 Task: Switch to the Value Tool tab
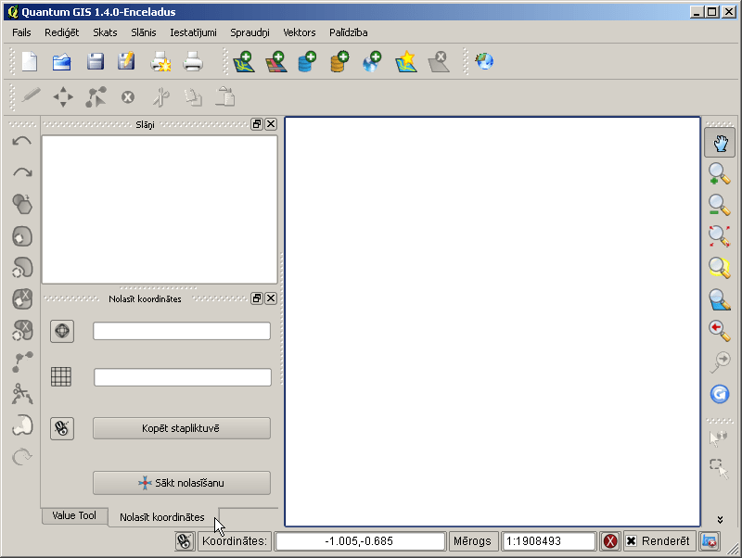(x=74, y=515)
